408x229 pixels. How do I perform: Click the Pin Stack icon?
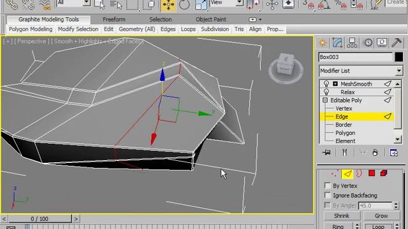coord(326,153)
